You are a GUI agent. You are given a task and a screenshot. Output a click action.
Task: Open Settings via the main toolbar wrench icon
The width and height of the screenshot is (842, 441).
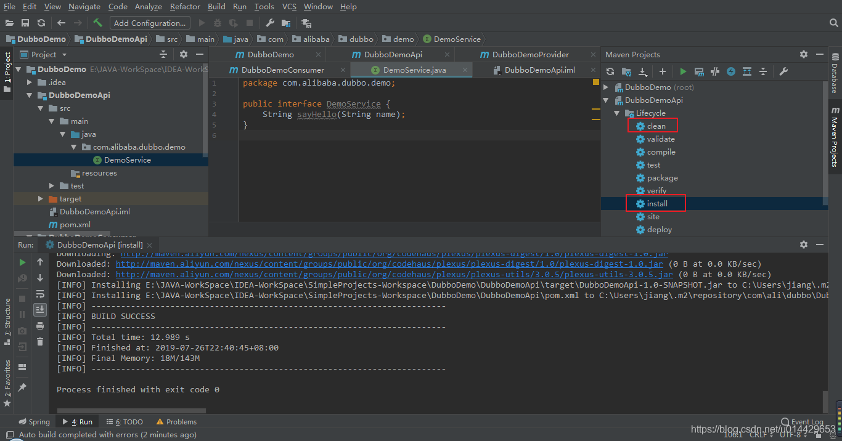pos(270,23)
